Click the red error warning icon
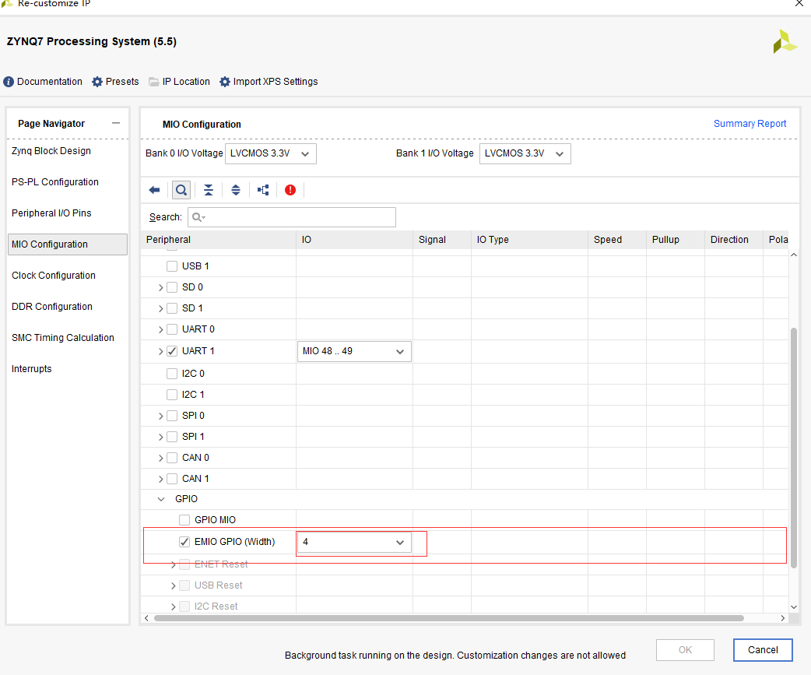The height and width of the screenshot is (675, 811). tap(290, 190)
